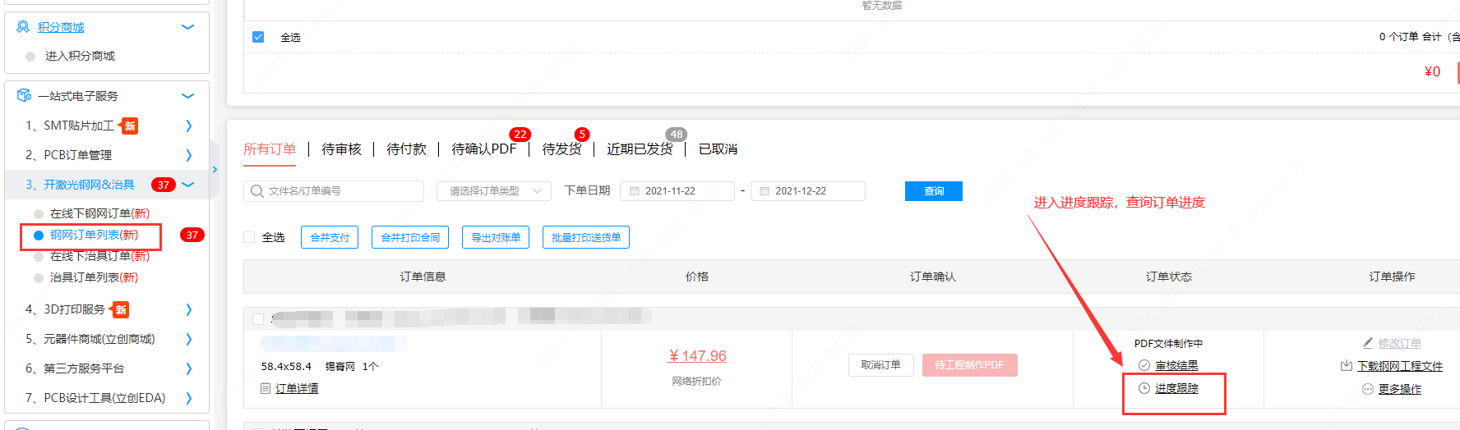Select the 钢网订单列表 radio item

(39, 236)
